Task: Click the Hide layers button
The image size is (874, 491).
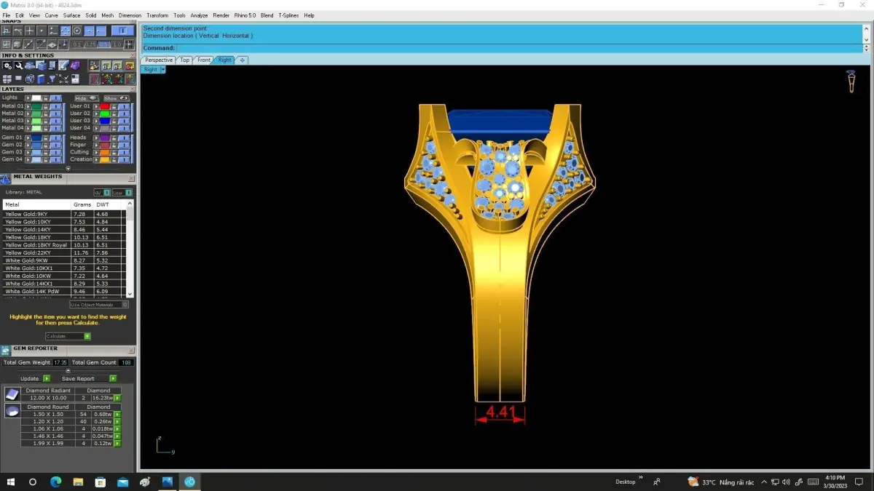Action: (x=87, y=98)
